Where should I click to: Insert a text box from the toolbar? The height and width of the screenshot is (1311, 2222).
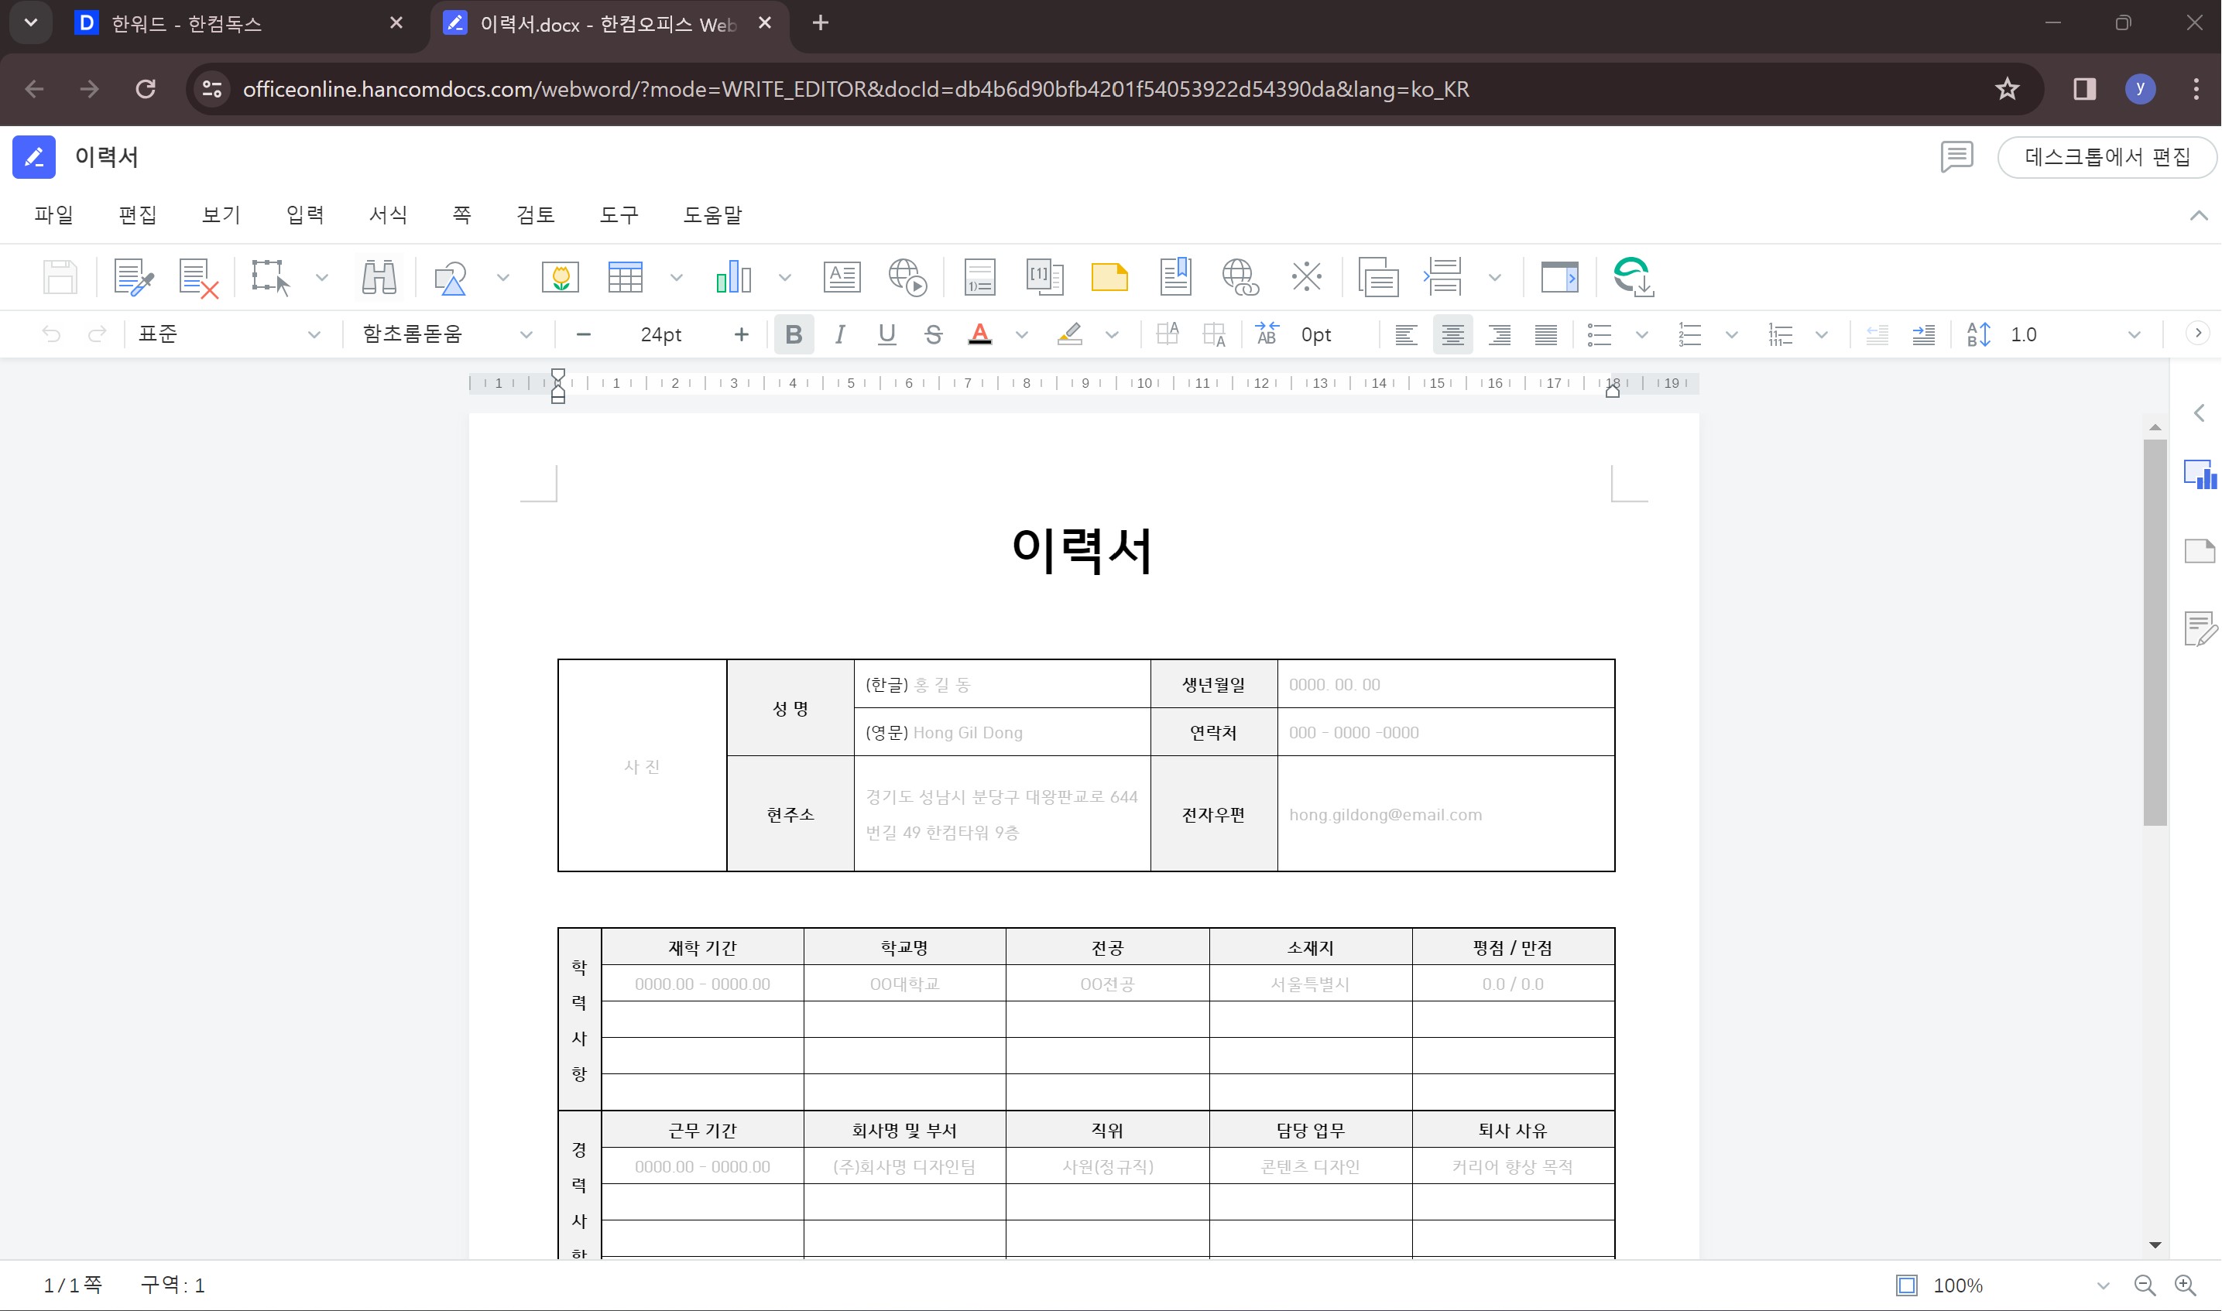(842, 277)
